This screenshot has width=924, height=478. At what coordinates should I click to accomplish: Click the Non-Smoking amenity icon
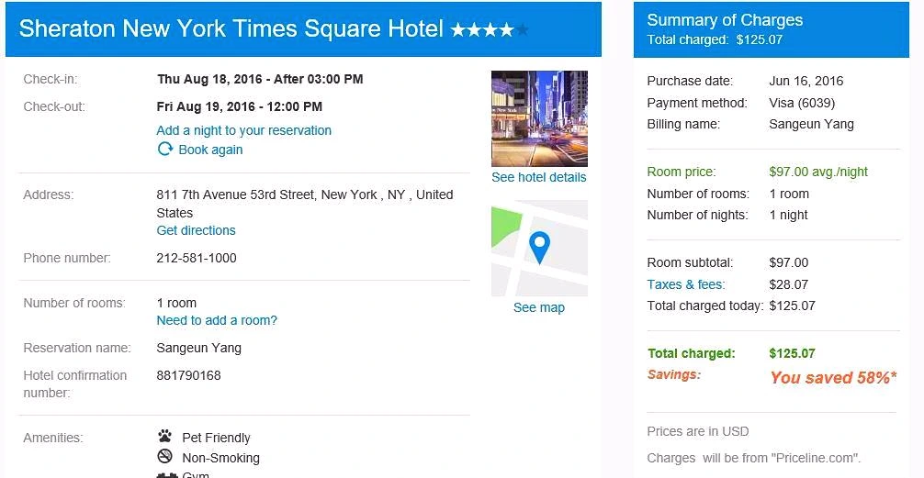165,456
